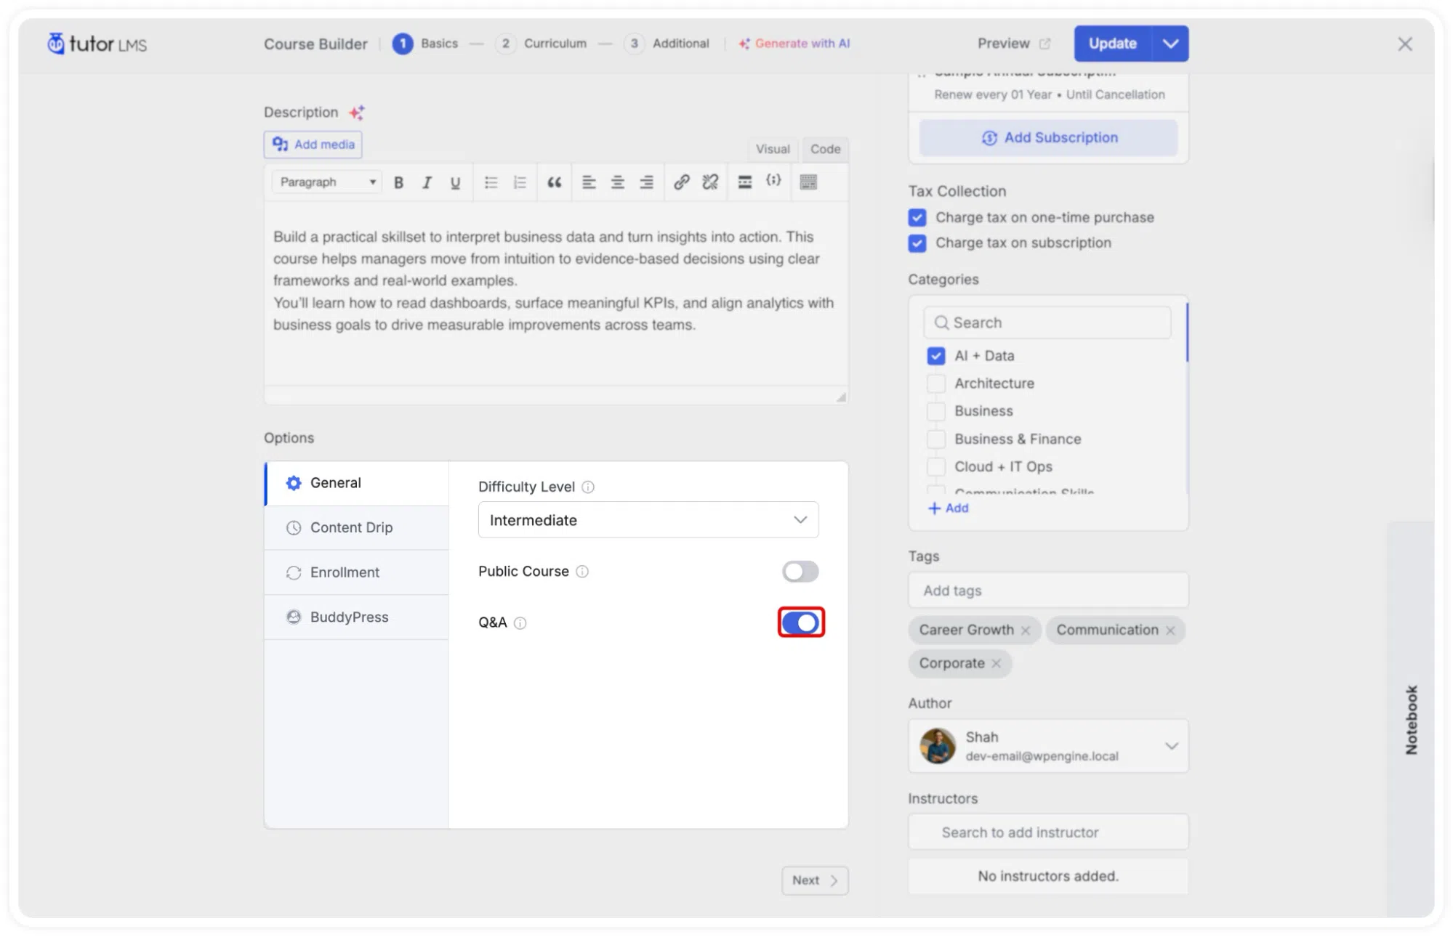The image size is (1453, 937).
Task: Toggle the Public Course switch
Action: point(800,572)
